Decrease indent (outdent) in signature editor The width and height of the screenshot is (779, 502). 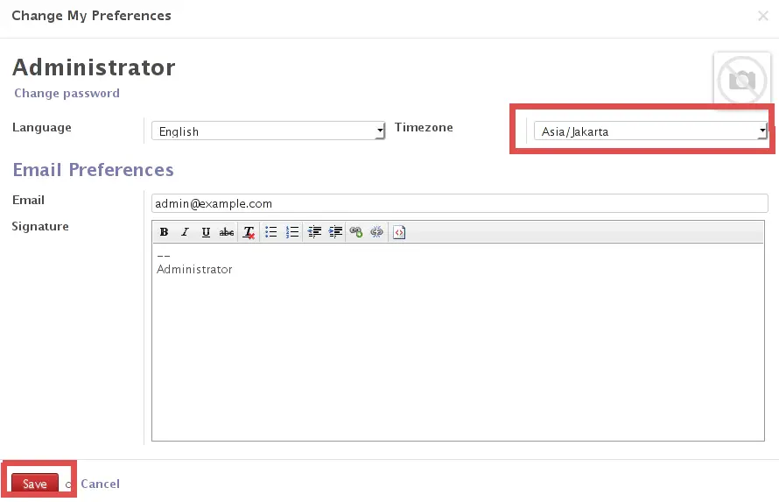coord(314,232)
